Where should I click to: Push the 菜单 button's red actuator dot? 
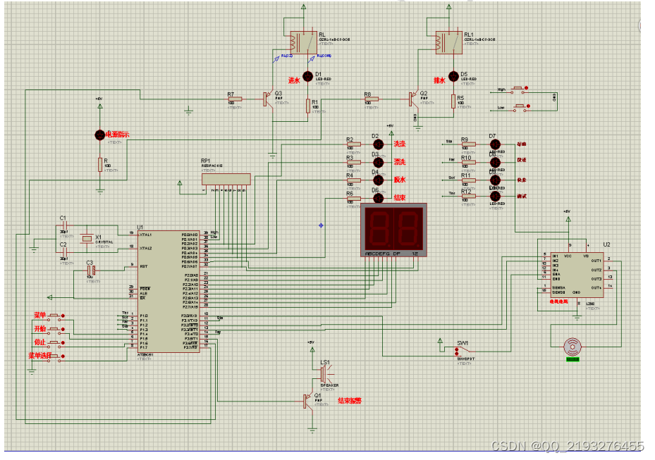tap(63, 316)
